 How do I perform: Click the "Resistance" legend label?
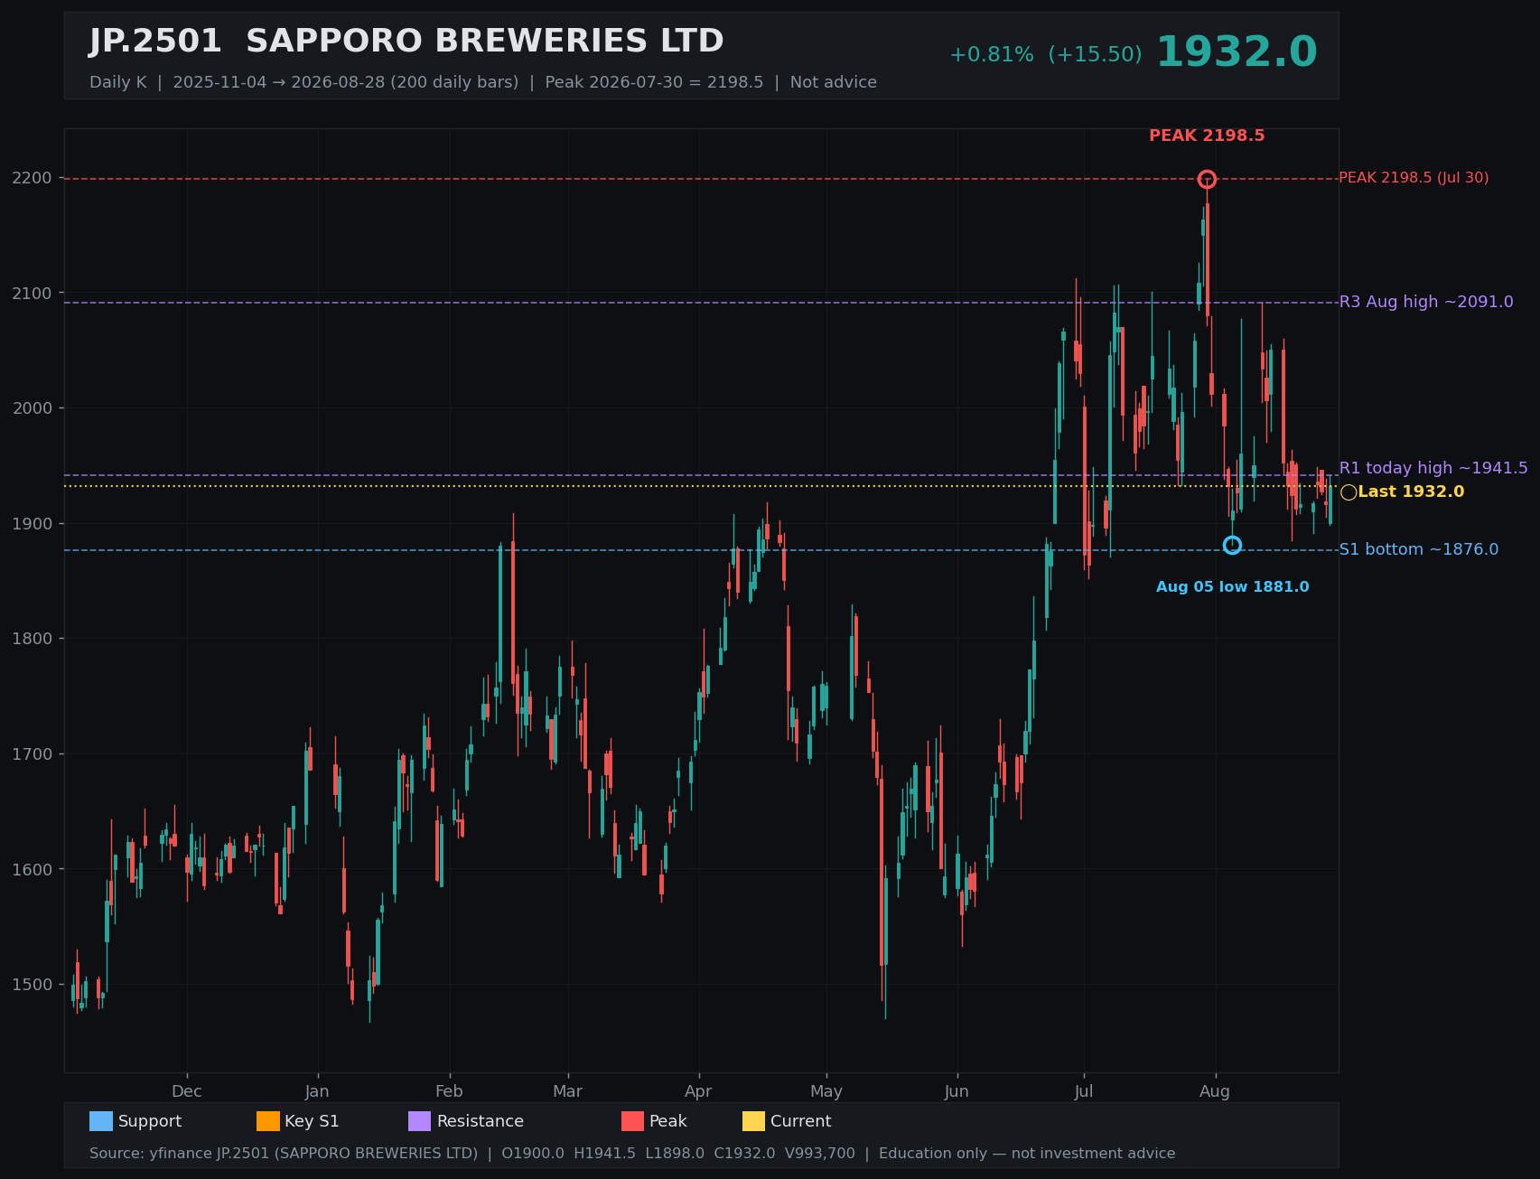pyautogui.click(x=481, y=1121)
